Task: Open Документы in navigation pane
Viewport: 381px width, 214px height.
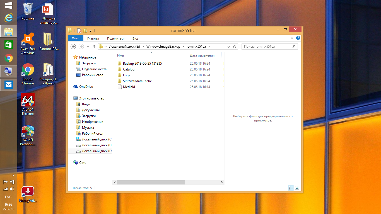Action: (x=91, y=110)
